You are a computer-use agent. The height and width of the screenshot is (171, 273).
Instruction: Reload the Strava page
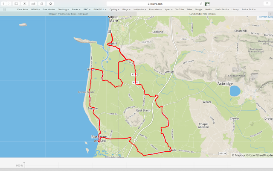point(201,4)
